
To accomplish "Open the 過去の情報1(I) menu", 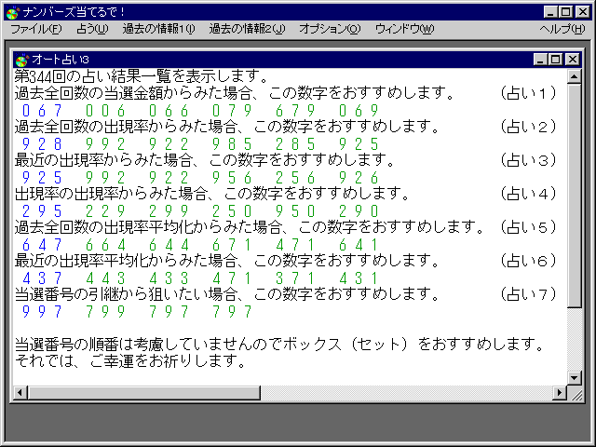I will click(158, 29).
